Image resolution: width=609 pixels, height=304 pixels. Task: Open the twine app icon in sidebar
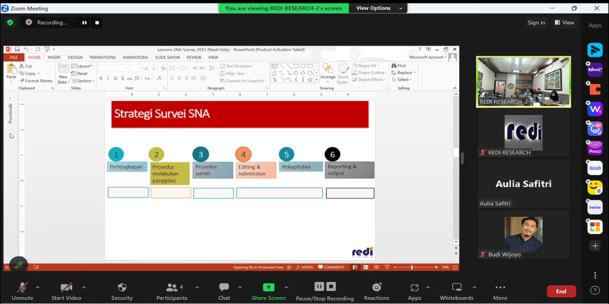[x=595, y=207]
